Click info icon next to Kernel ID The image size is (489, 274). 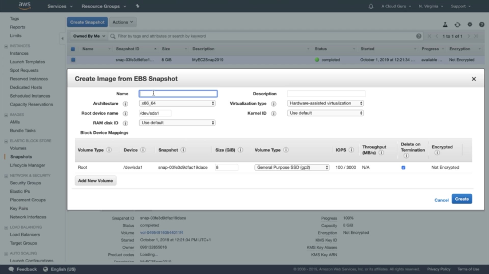pos(274,113)
